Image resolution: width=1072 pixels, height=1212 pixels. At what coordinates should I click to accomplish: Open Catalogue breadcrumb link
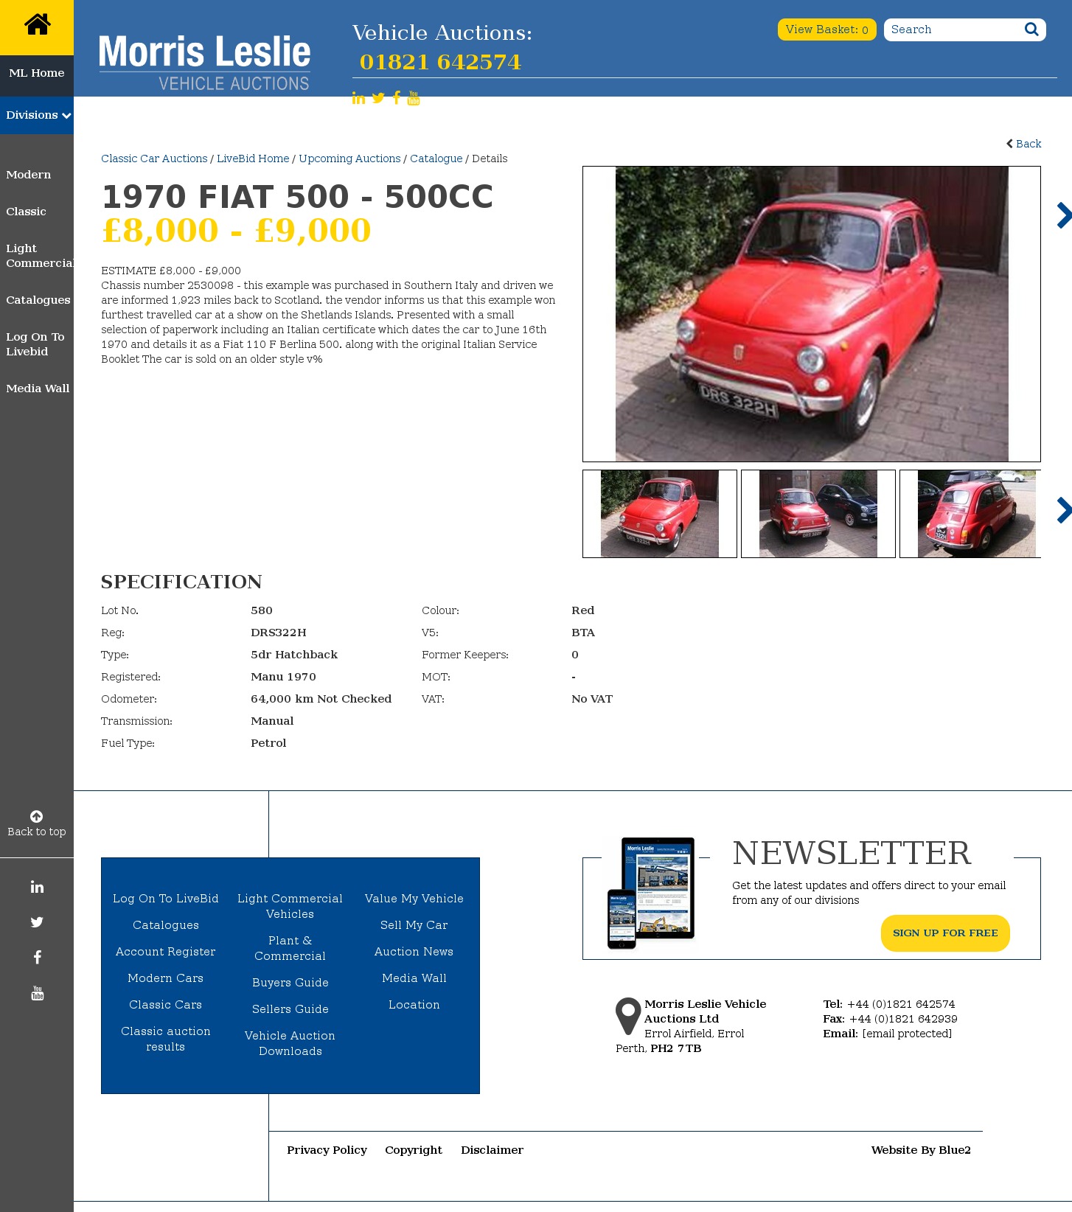point(436,159)
